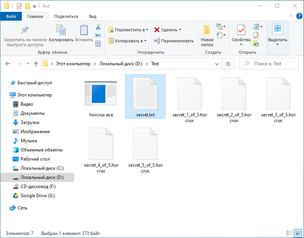This screenshot has width=304, height=238.
Task: Click the Копировать ribbon icon
Action: (x=61, y=30)
